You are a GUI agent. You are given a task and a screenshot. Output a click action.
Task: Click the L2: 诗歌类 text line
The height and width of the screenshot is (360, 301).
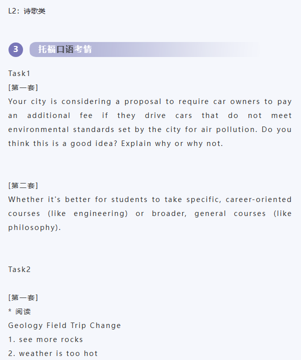(27, 10)
